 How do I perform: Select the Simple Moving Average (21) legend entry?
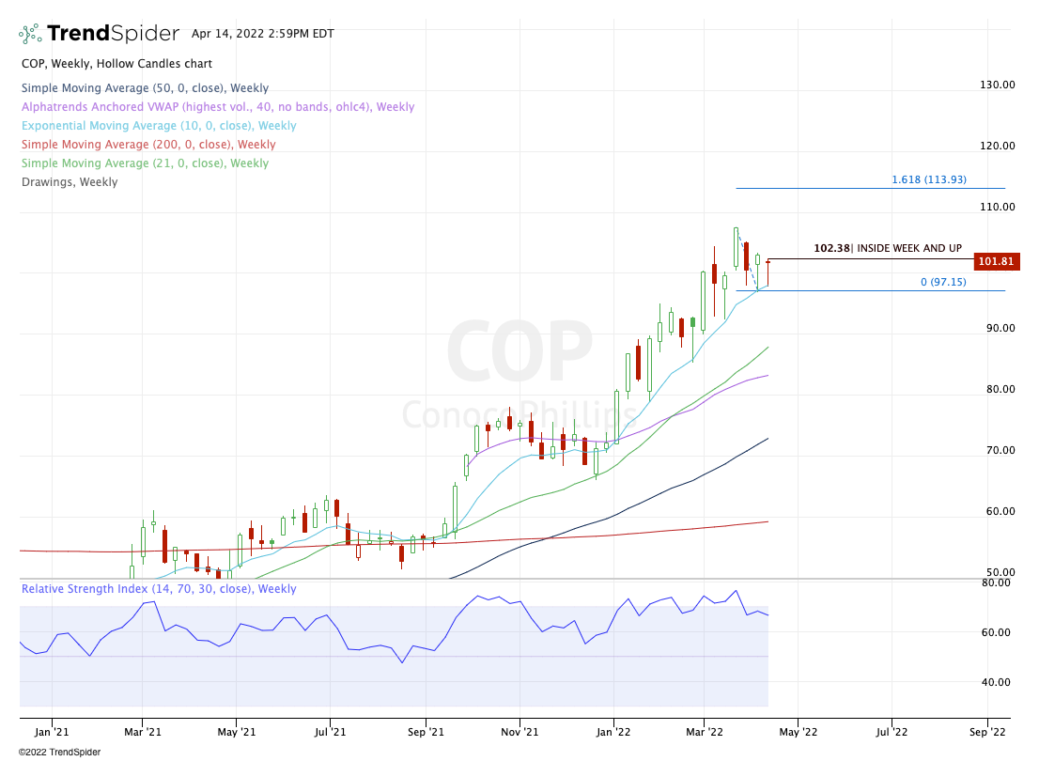[145, 163]
